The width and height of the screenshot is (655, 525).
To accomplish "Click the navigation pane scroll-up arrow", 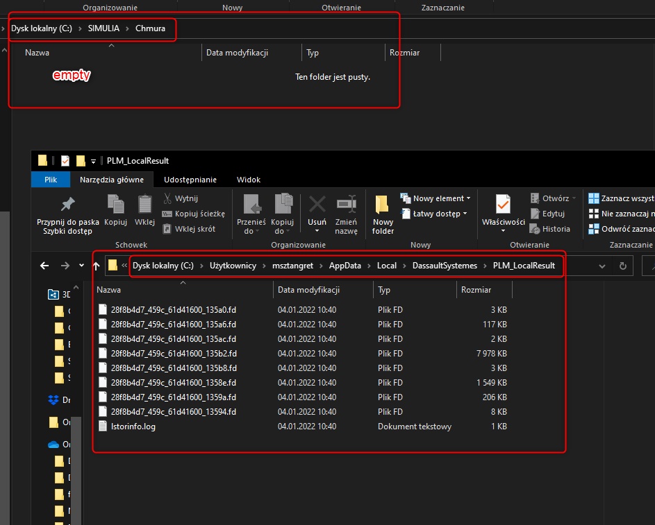I will (76, 288).
